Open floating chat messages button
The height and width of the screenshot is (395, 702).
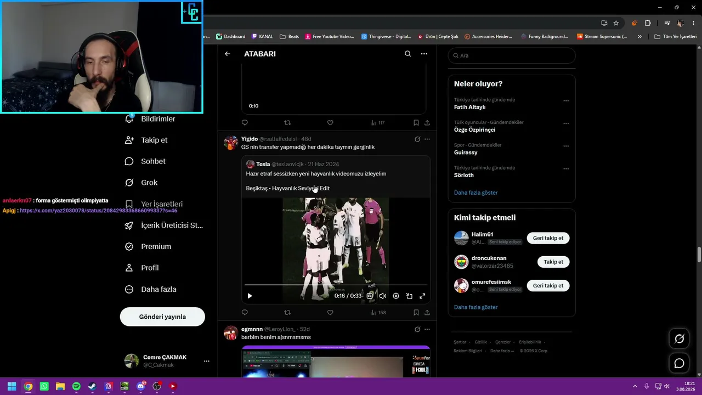(x=679, y=363)
